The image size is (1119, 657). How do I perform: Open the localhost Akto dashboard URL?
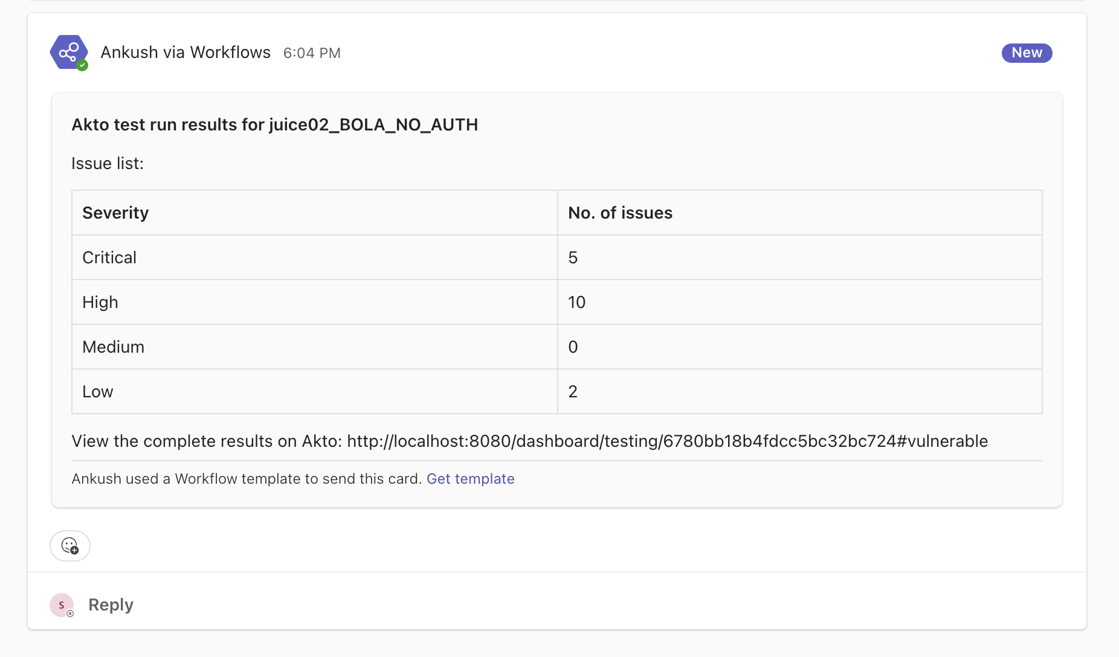(x=667, y=441)
